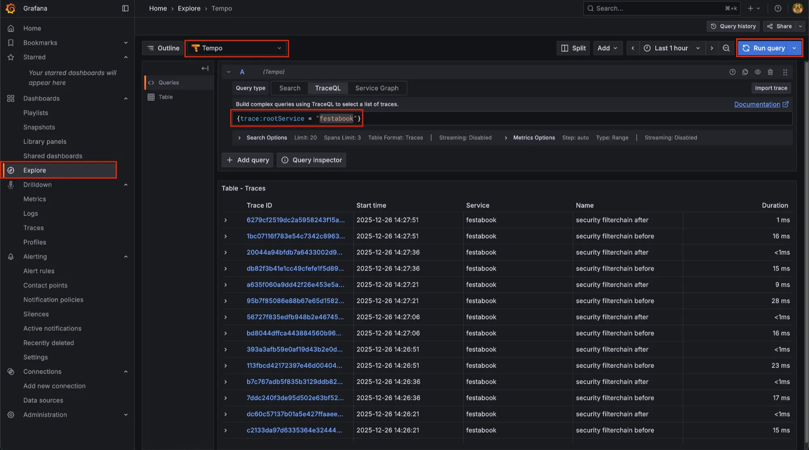Click the zoom out time range icon
This screenshot has height=450, width=809.
point(726,48)
